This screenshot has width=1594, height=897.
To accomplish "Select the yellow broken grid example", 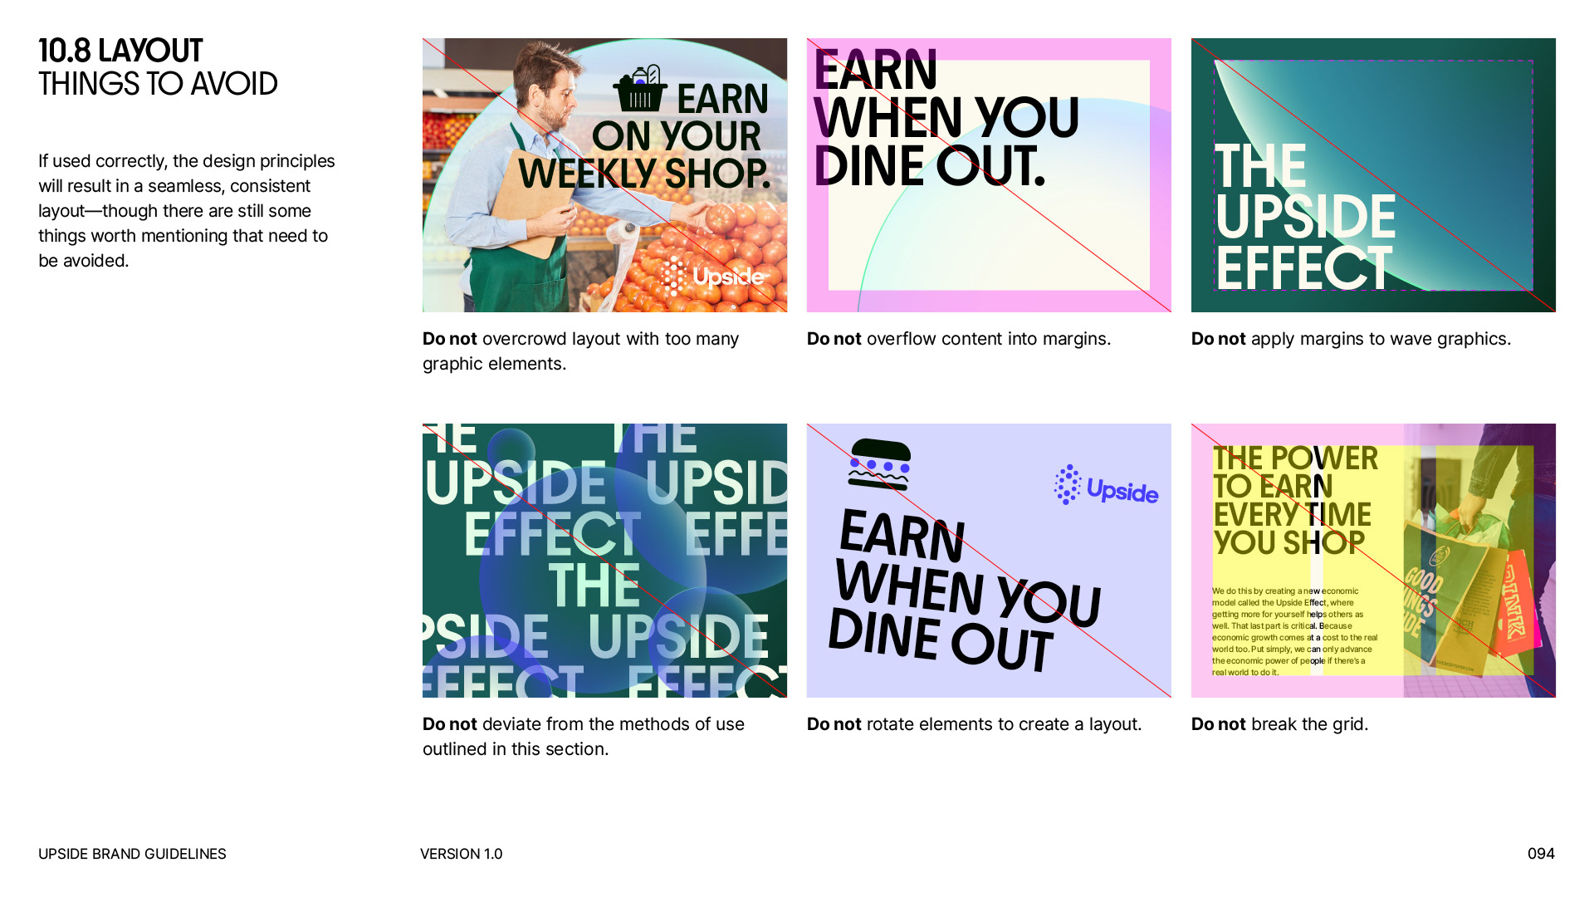I will 1373,561.
